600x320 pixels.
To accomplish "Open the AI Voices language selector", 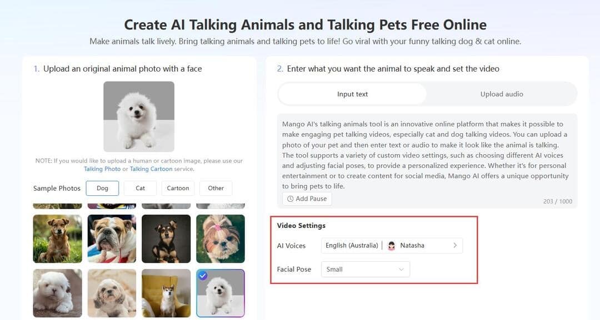I will (x=352, y=246).
